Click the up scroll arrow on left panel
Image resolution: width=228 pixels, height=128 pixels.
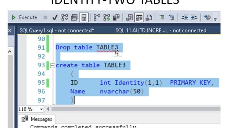pos(10,52)
